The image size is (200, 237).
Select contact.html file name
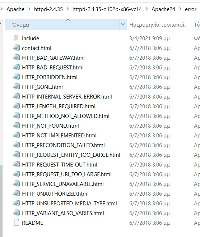[x=37, y=48]
